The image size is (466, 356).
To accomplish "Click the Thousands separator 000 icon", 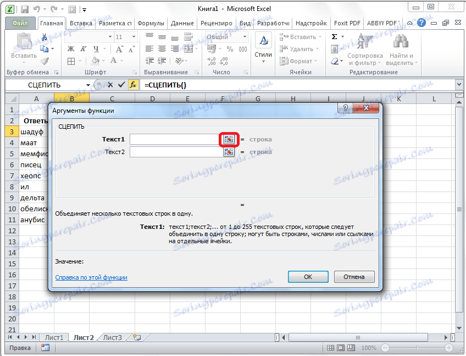I will (x=243, y=49).
